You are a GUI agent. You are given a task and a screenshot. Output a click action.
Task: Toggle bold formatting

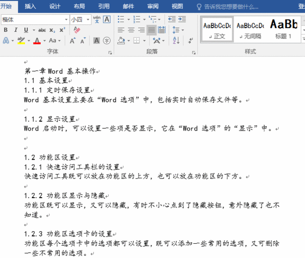point(5,30)
